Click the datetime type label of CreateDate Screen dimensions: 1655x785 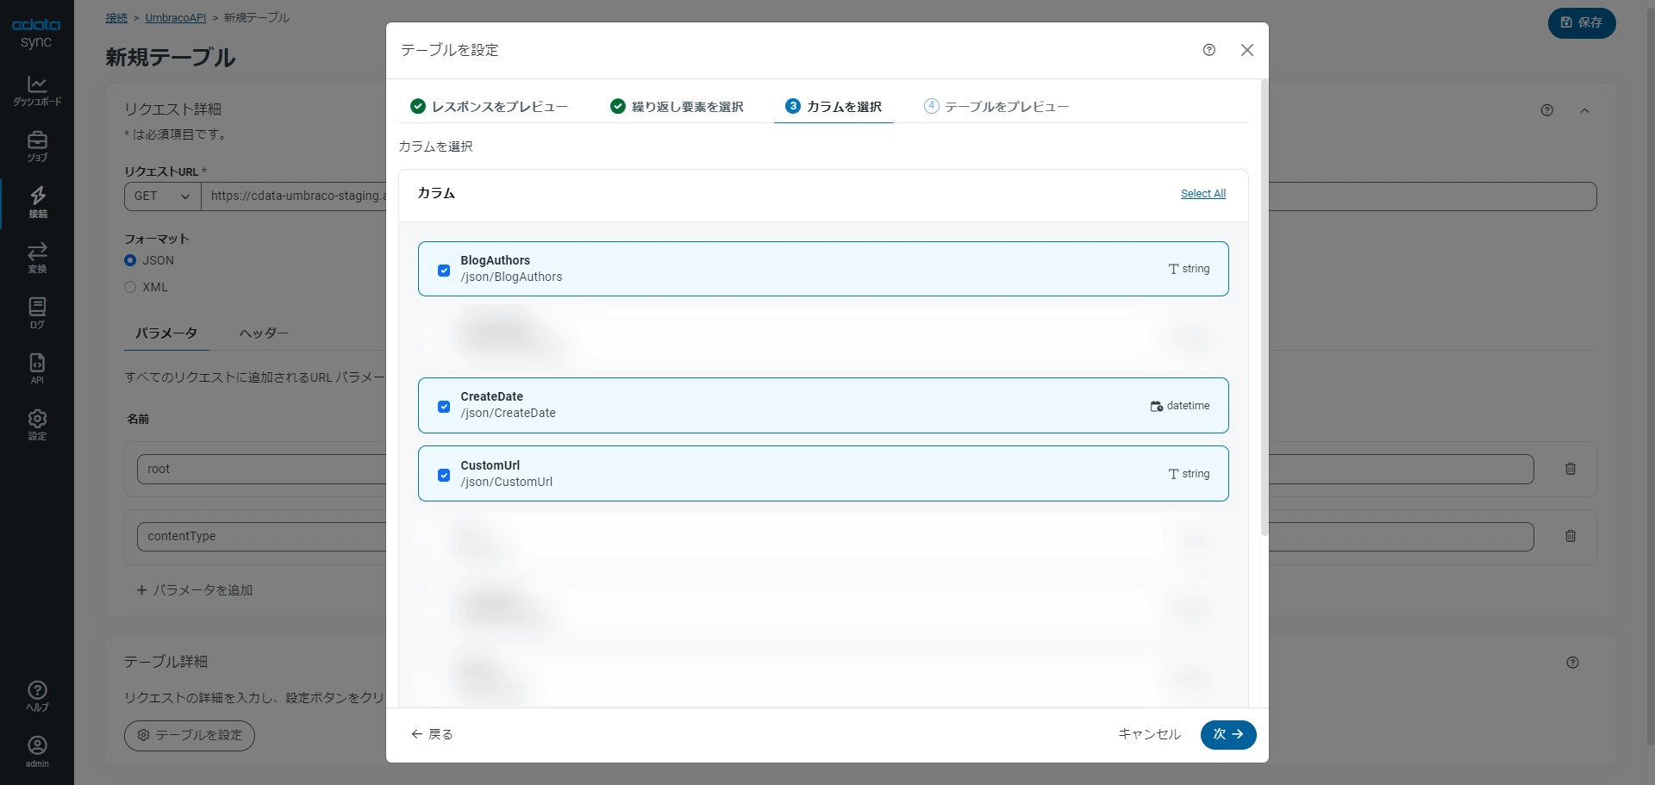(1180, 406)
